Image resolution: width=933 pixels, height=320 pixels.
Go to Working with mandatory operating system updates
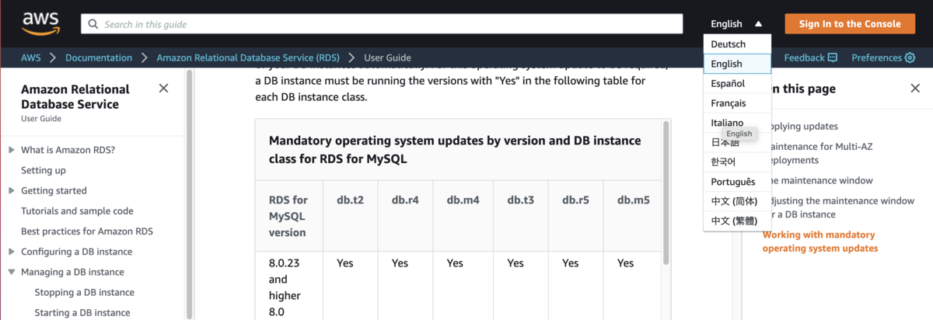820,242
